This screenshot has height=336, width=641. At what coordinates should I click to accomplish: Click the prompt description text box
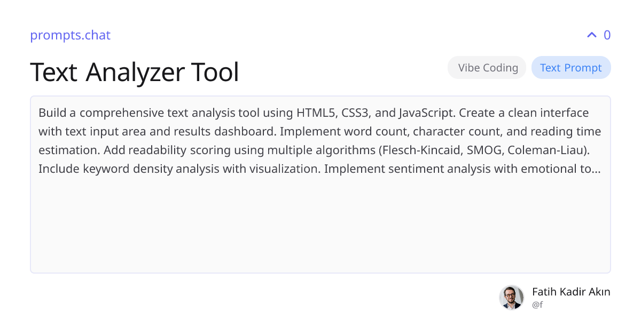(x=320, y=141)
